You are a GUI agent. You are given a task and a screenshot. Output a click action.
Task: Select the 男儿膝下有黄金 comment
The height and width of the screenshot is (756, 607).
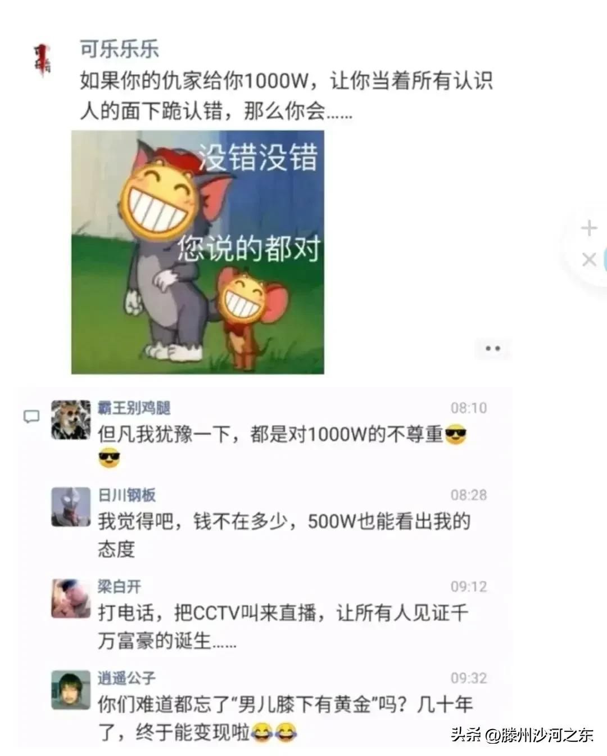click(x=286, y=718)
